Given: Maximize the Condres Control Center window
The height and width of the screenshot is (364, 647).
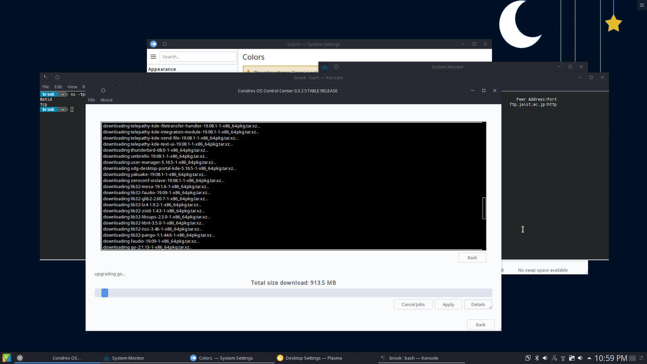Looking at the screenshot, I should [483, 90].
